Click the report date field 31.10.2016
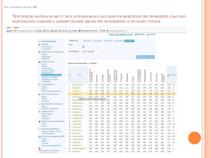211x158 pixels. (x=92, y=51)
